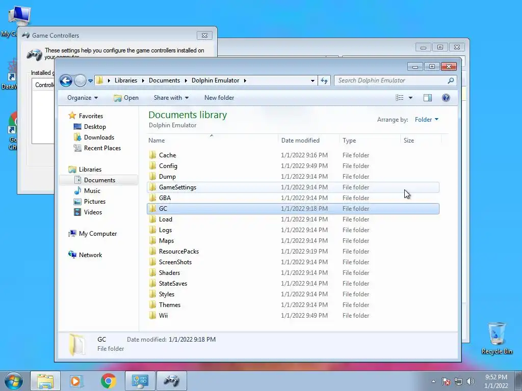
Task: Select the Themes folder
Action: coord(293,305)
